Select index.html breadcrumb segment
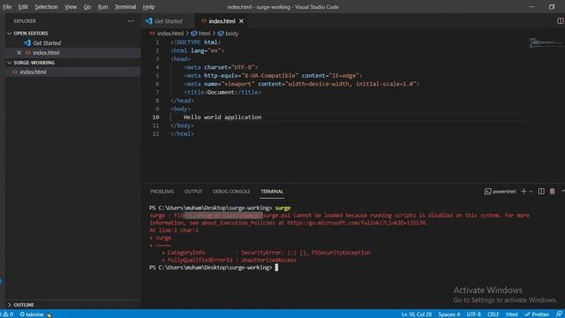This screenshot has height=318, width=565. pyautogui.click(x=170, y=34)
